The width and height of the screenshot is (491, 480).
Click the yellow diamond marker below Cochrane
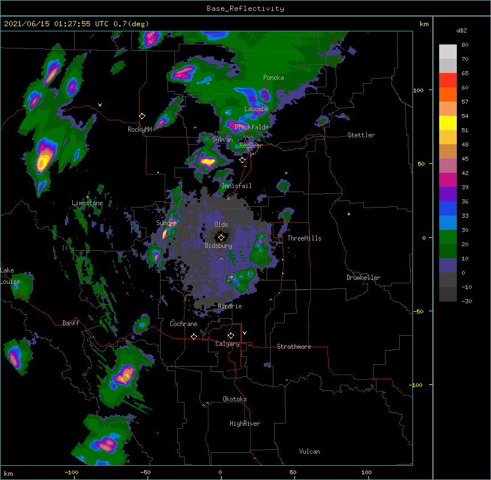click(194, 336)
